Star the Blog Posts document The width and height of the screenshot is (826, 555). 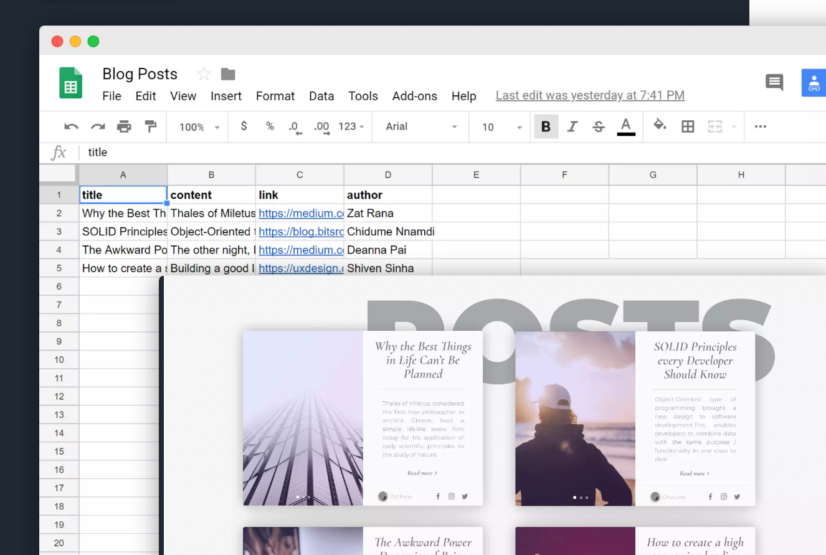[204, 74]
